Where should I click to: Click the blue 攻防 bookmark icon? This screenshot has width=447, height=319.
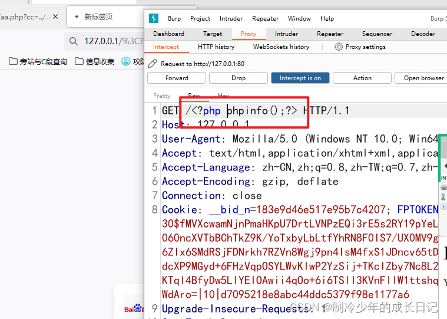tap(125, 61)
